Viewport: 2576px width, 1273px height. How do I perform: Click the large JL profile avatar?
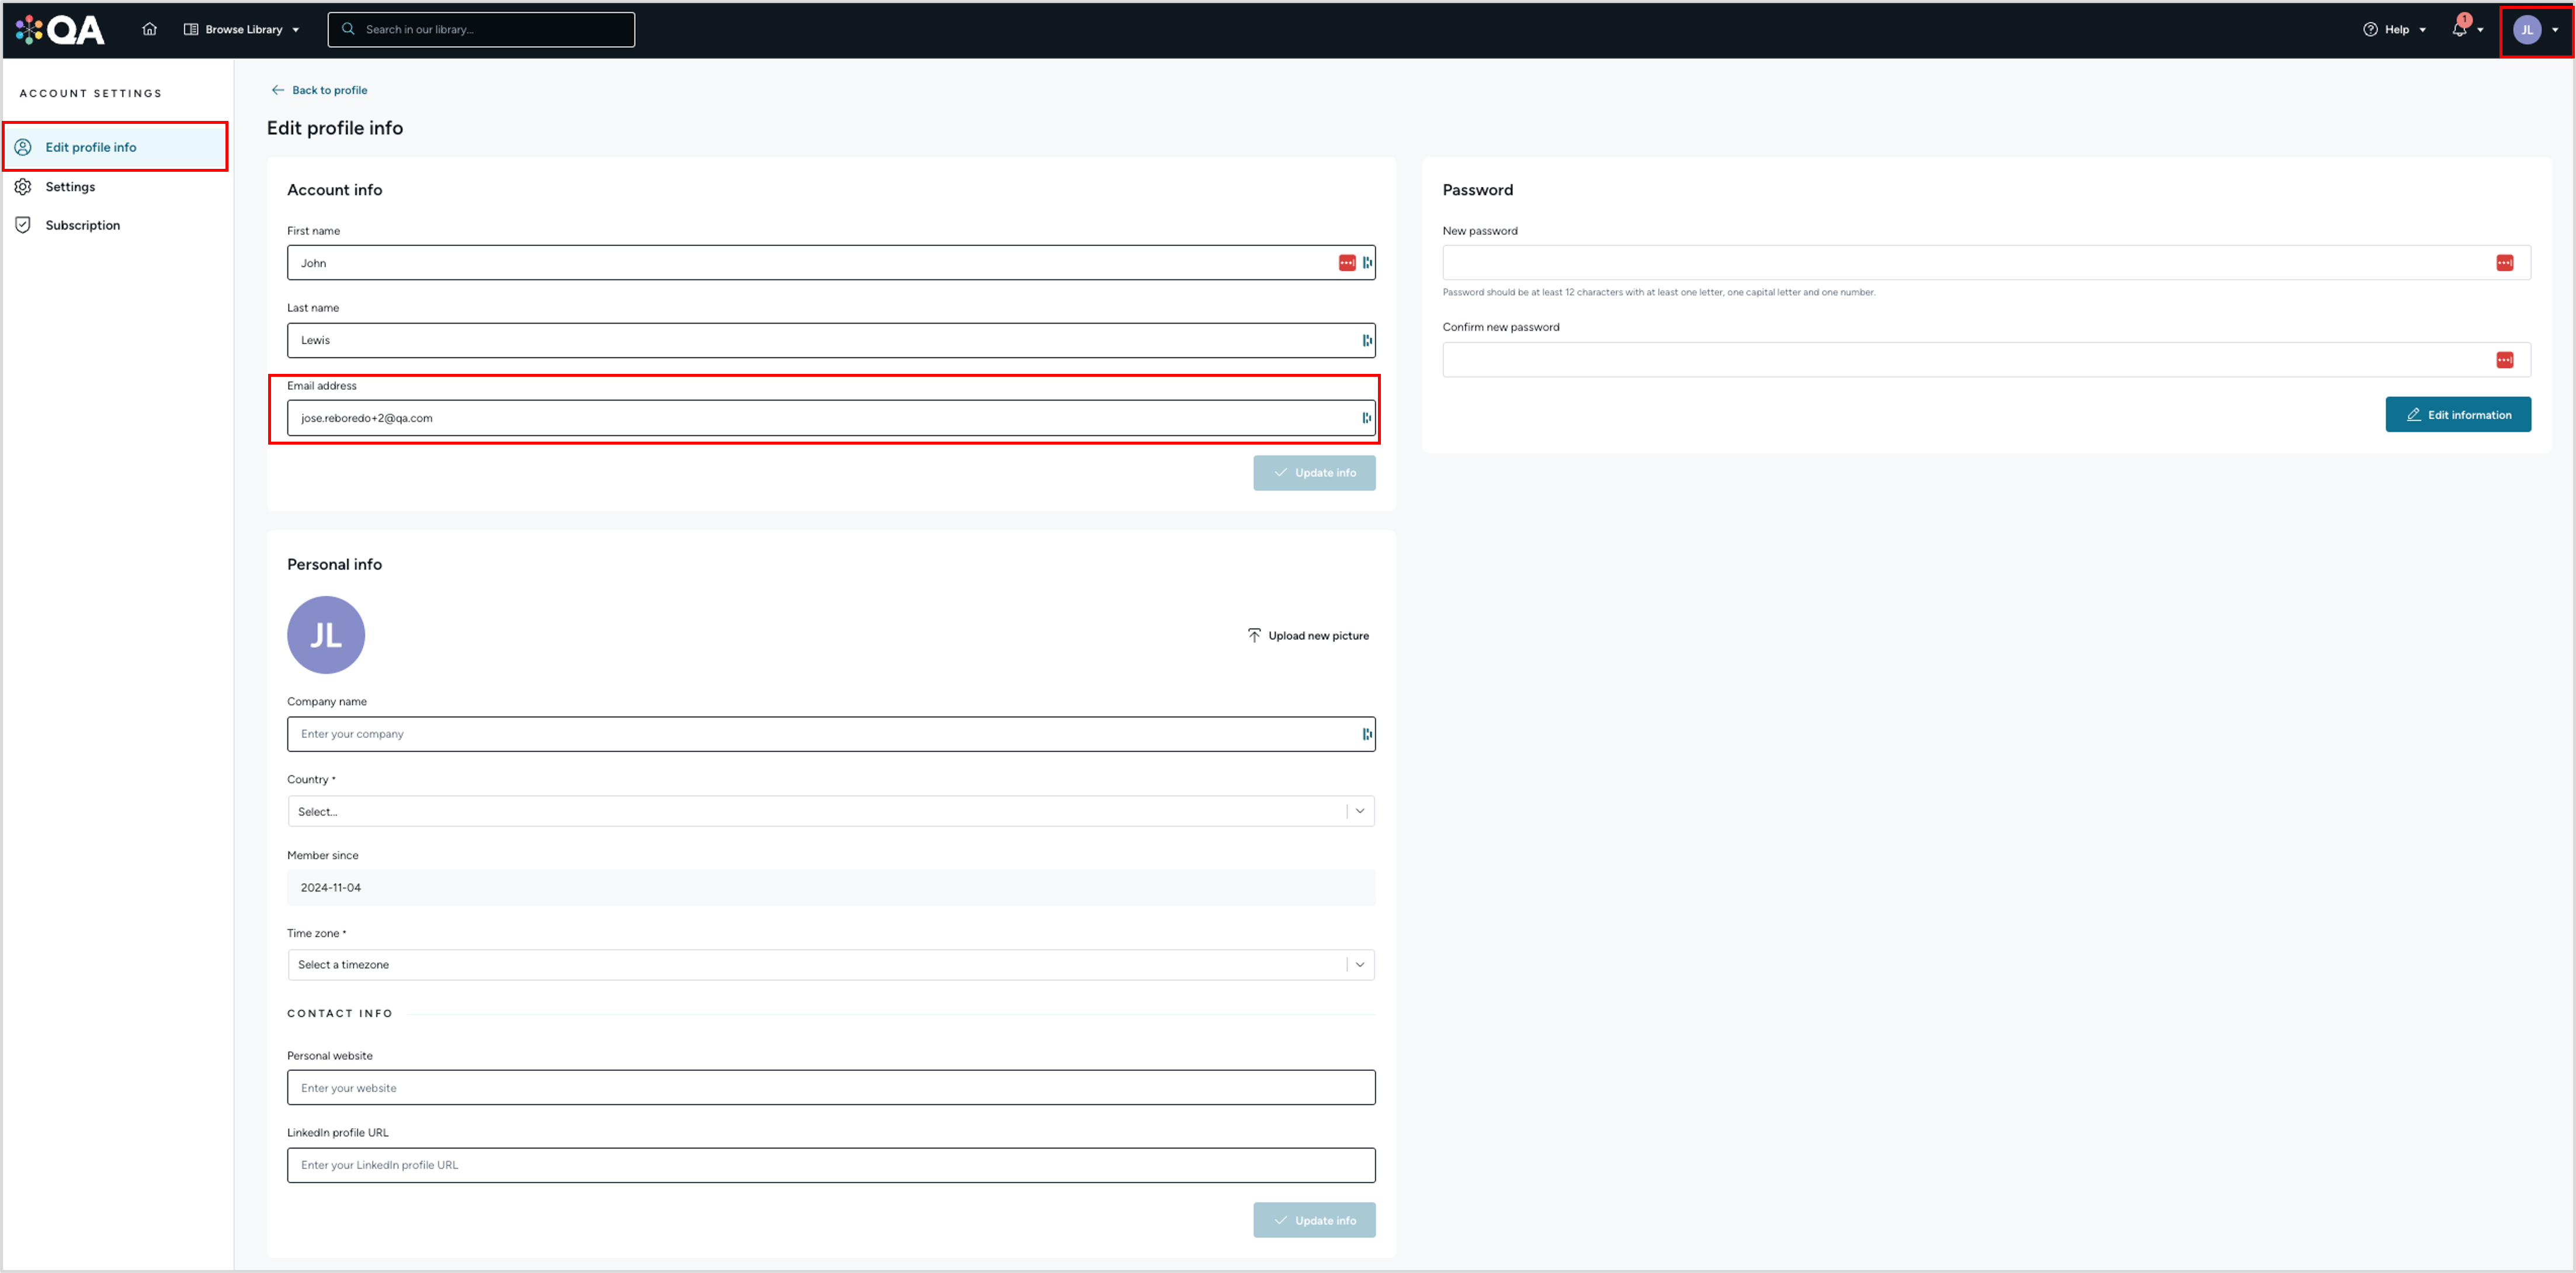[326, 635]
